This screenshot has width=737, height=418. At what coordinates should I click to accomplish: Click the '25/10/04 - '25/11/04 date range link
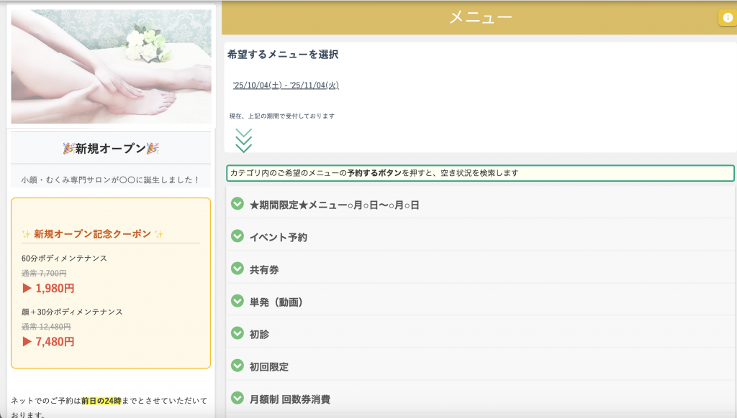pos(286,85)
